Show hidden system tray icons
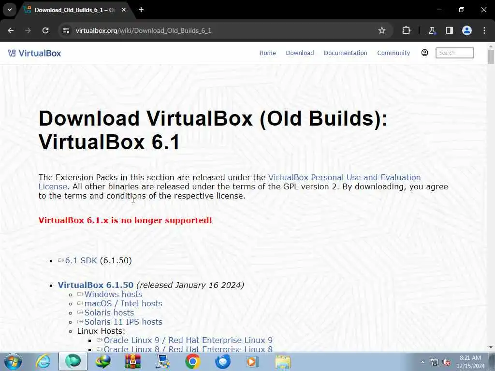 [x=422, y=362]
